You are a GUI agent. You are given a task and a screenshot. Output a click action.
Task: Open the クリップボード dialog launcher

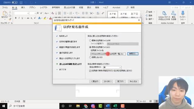(x=12, y=23)
